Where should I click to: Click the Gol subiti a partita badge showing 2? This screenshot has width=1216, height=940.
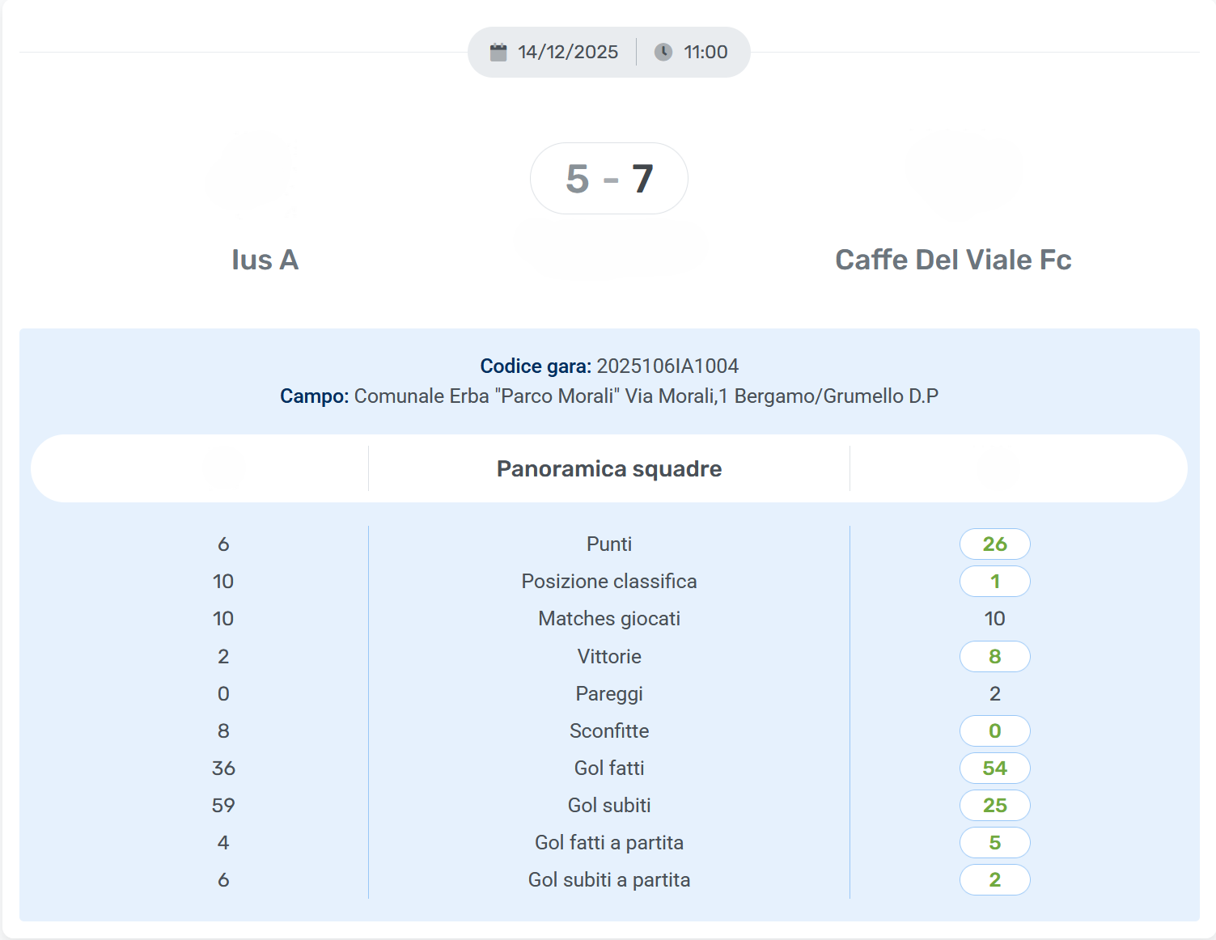tap(994, 879)
